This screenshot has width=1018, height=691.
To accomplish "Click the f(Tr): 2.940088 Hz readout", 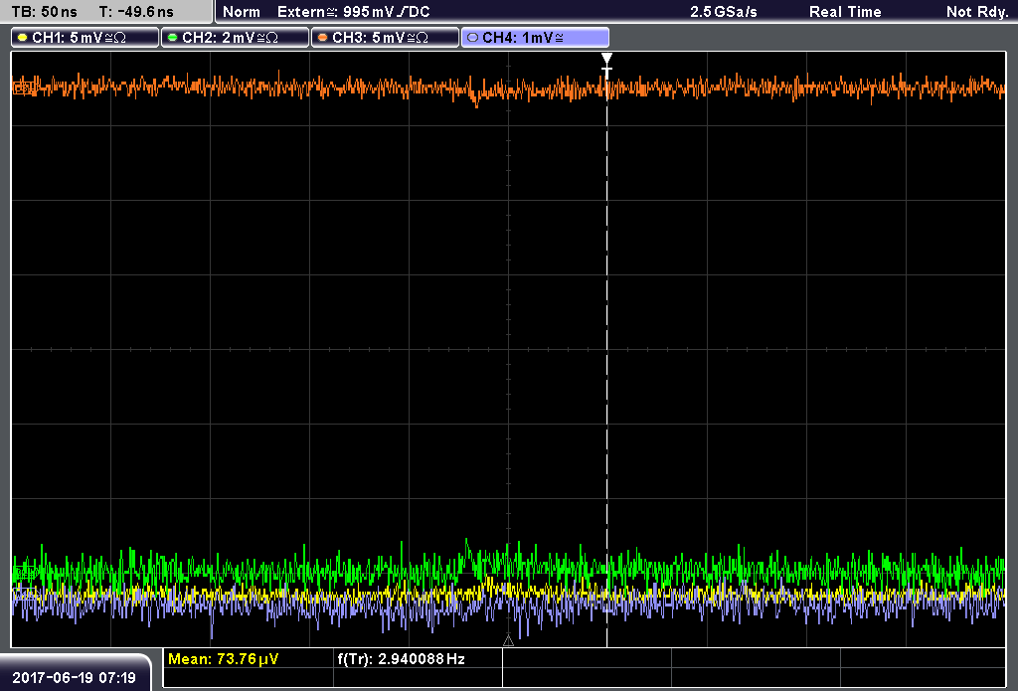I will click(x=402, y=659).
